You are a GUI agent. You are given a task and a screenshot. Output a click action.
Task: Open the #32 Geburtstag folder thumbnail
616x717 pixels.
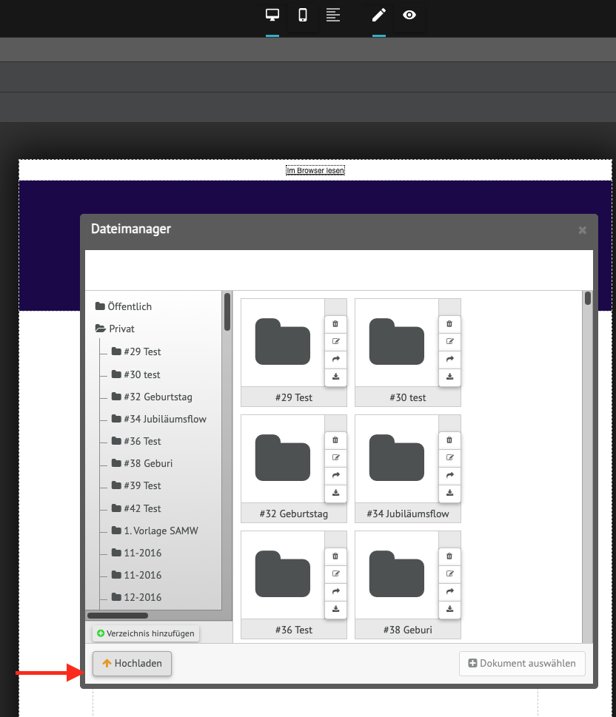coord(283,458)
